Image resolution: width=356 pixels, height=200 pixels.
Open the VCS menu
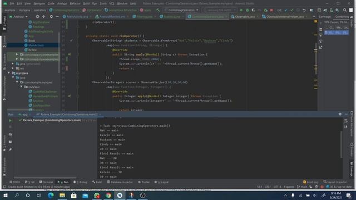coord(112,3)
